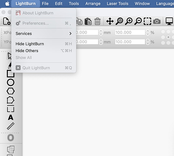Viewport: 174px width, 156px height.
Task: Select the Rectangle tool
Action: pyautogui.click(x=11, y=74)
